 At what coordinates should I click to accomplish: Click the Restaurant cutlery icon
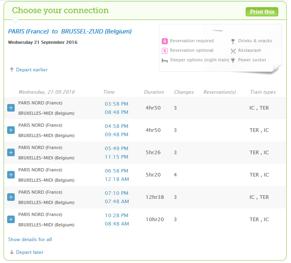[233, 51]
